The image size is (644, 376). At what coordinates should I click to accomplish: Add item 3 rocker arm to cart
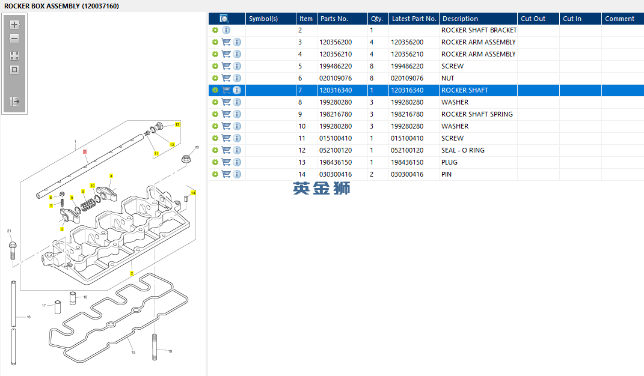226,42
